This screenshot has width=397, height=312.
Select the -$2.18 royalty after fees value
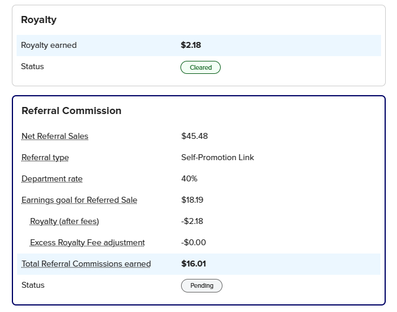(192, 221)
